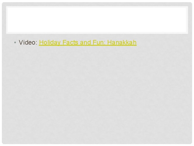Click the space between "Video:" and the link
This screenshot has width=194, height=146.
pyautogui.click(x=38, y=42)
